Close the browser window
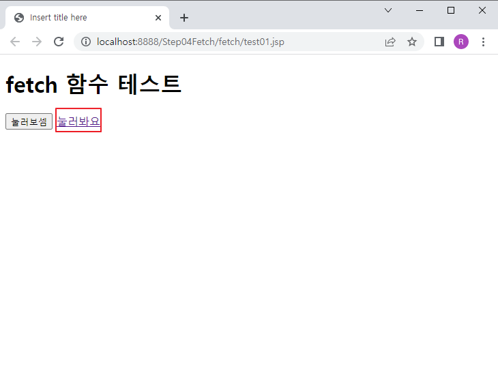The height and width of the screenshot is (388, 498). [482, 10]
